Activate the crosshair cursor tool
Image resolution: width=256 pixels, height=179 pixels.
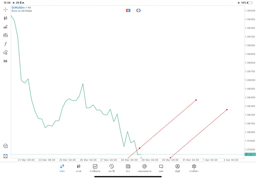pyautogui.click(x=6, y=9)
